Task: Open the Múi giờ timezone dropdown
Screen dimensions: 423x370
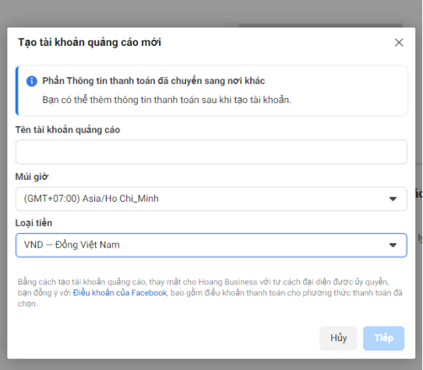Action: pos(211,199)
